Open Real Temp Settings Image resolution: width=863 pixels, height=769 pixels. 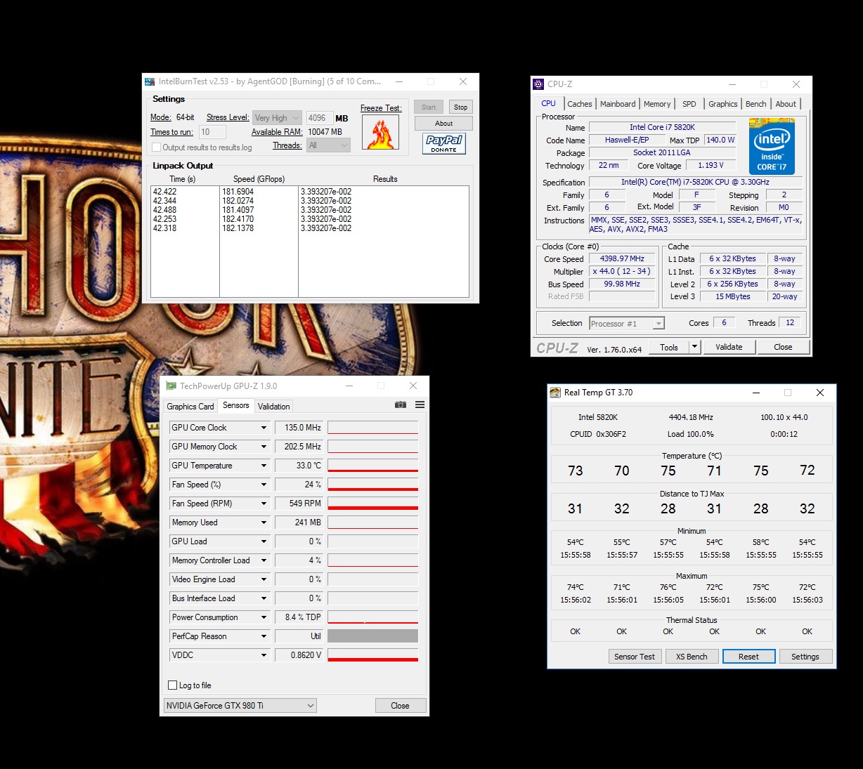click(x=805, y=657)
